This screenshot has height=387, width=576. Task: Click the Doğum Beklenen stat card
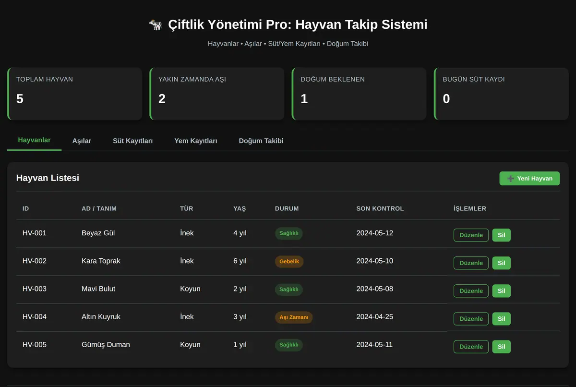pyautogui.click(x=359, y=94)
